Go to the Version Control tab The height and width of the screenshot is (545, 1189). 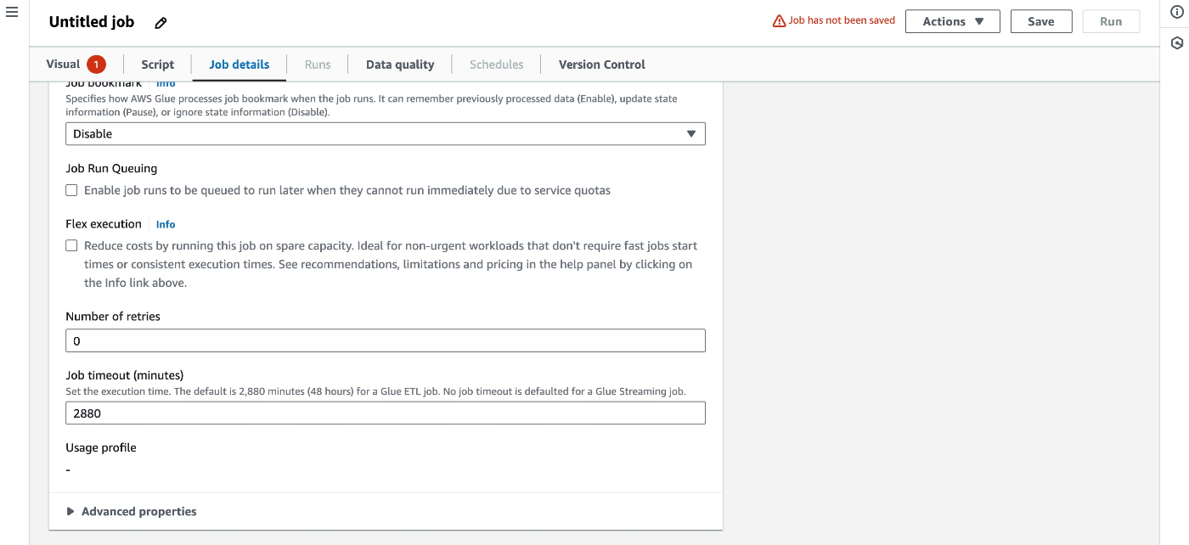point(601,65)
